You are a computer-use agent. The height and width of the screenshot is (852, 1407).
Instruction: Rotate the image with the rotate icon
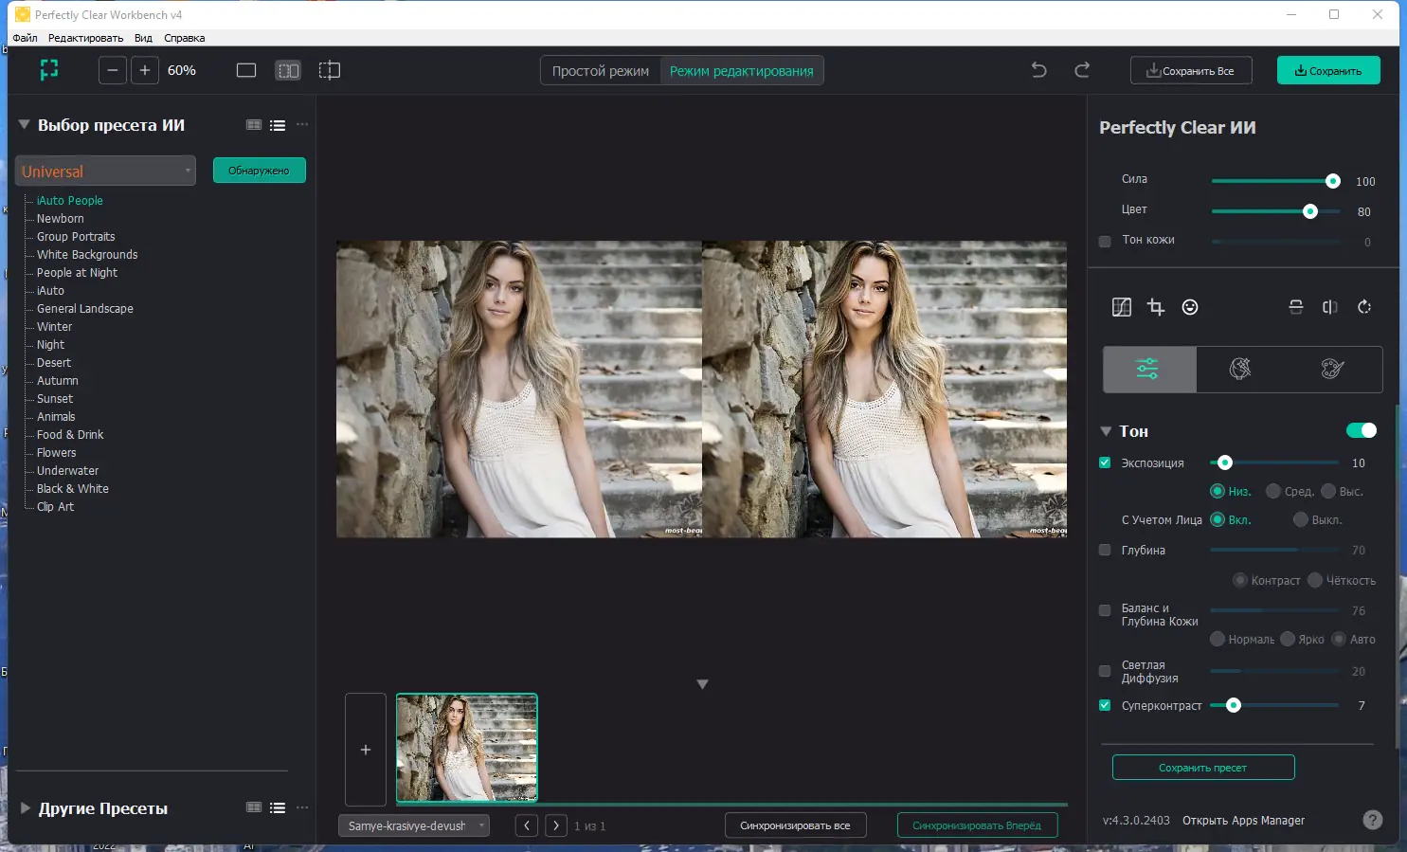1364,307
